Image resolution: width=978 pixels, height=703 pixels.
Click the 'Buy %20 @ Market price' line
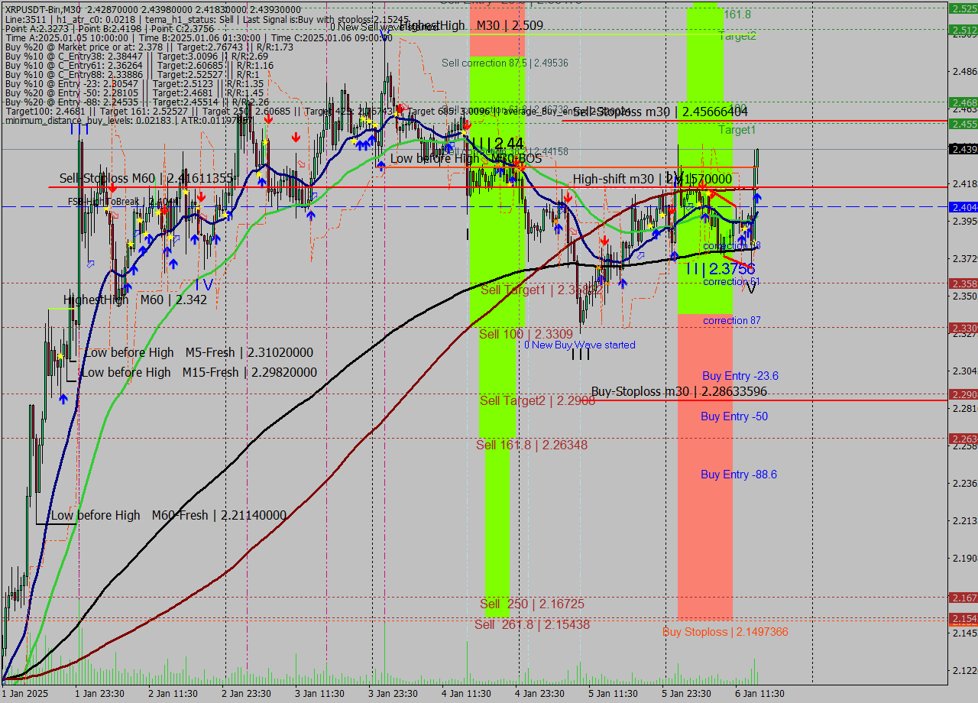click(149, 47)
